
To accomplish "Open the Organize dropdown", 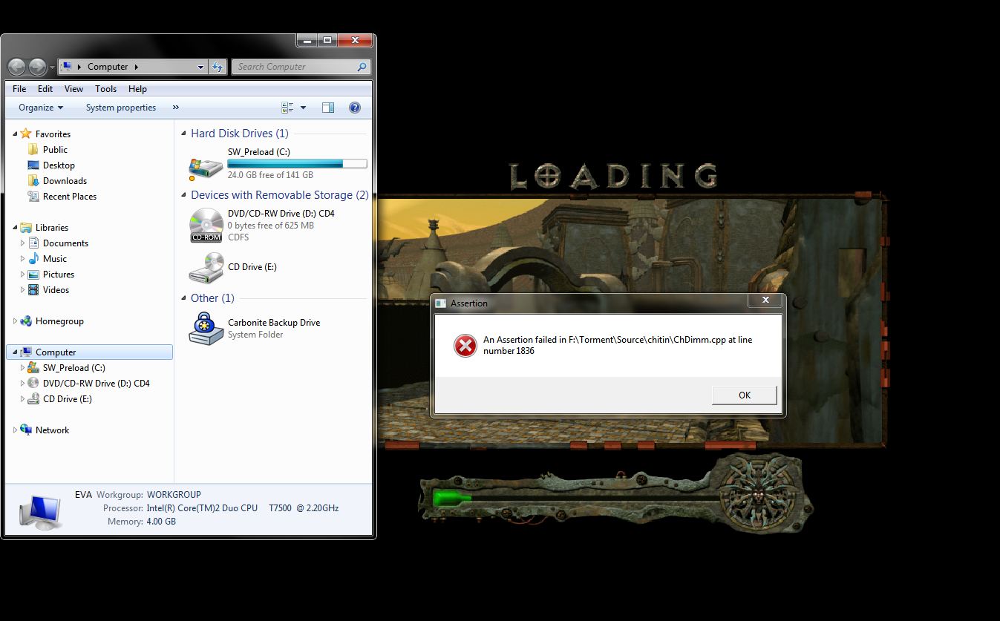I will point(41,108).
